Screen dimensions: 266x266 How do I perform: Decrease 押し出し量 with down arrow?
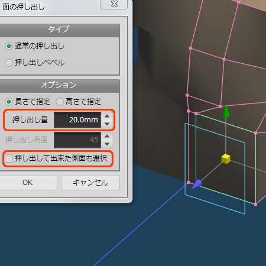click(x=107, y=124)
